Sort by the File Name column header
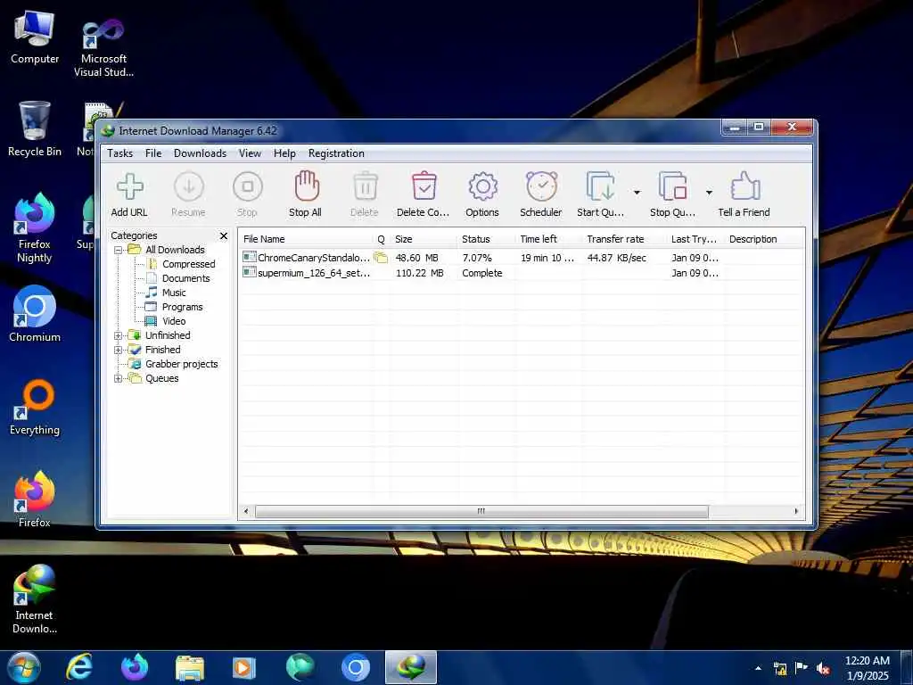Screen dimensions: 913x685 (307, 239)
